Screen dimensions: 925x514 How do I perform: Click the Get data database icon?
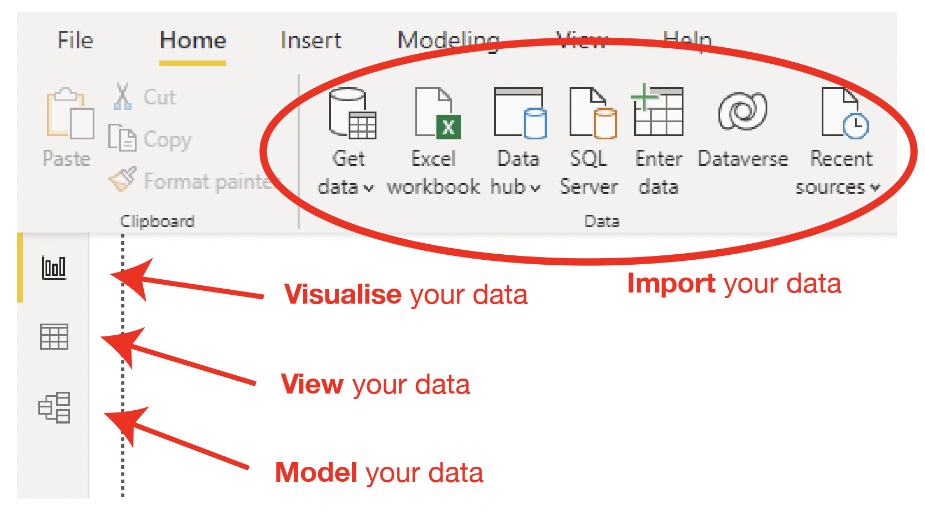[352, 113]
